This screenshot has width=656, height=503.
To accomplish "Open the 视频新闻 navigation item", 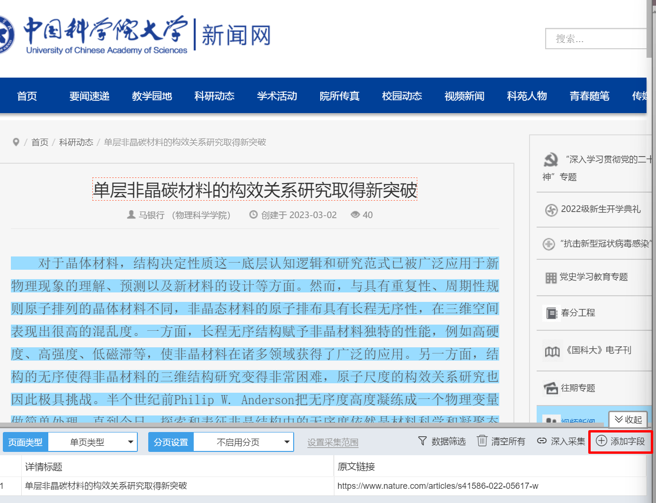I will point(465,96).
